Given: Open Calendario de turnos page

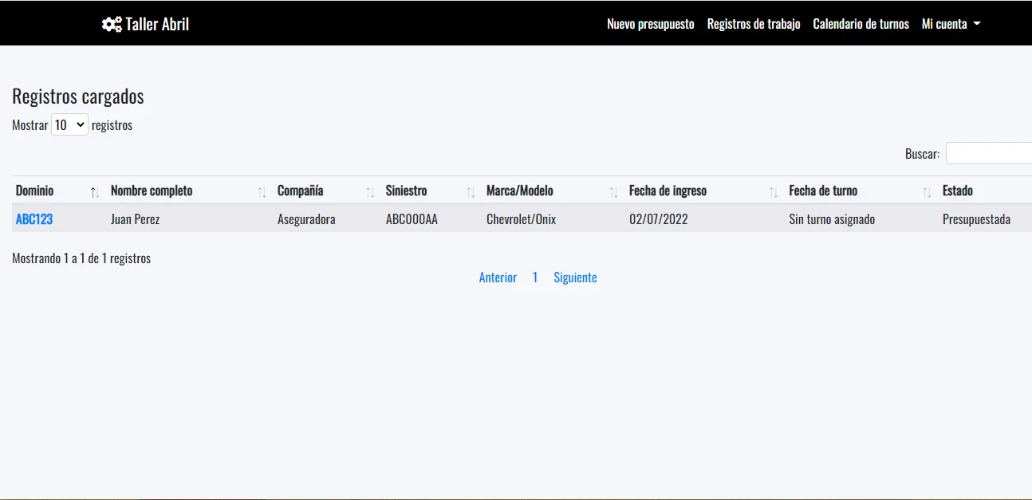Looking at the screenshot, I should (x=861, y=24).
